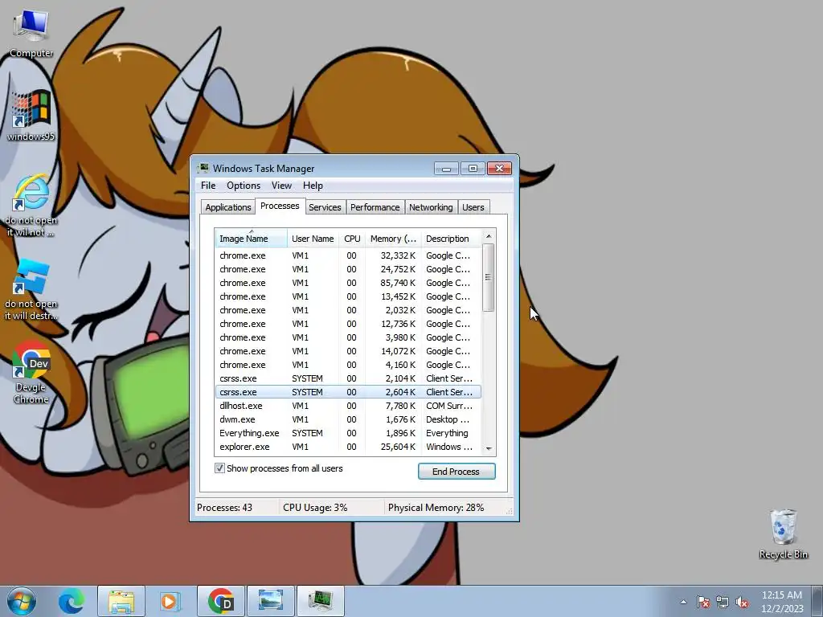Open the Help menu
The image size is (823, 617).
(x=313, y=186)
